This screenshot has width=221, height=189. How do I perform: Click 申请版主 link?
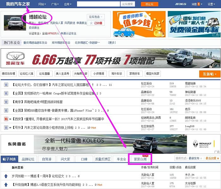pyautogui.click(x=81, y=23)
